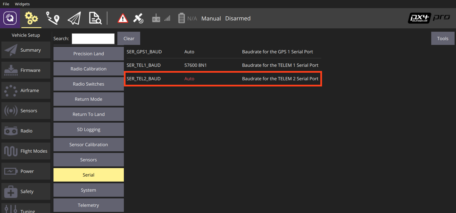Select the Vehicle Setup gears icon
Image resolution: width=456 pixels, height=213 pixels.
click(31, 18)
